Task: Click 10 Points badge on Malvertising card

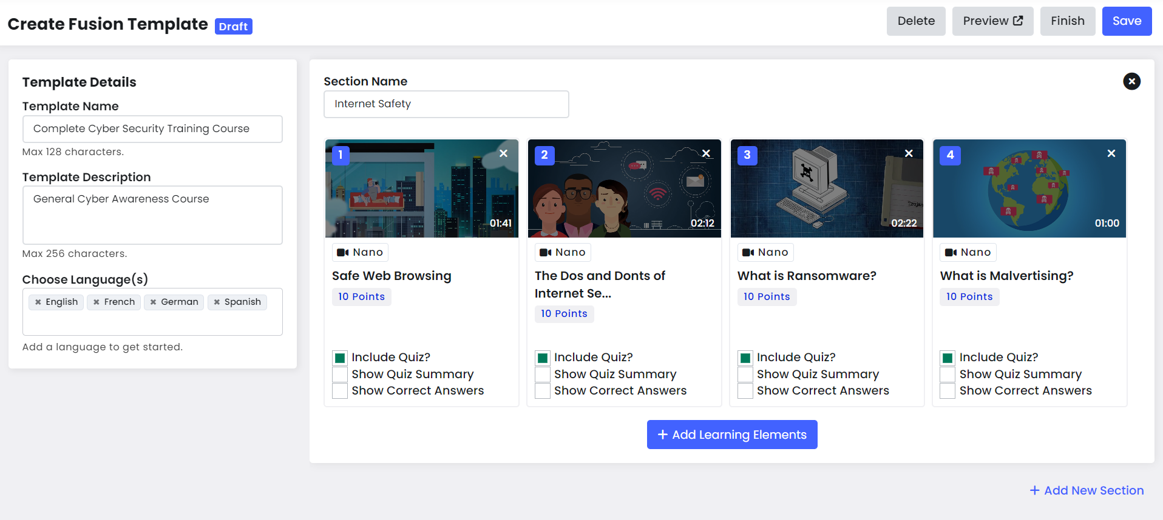Action: point(969,296)
